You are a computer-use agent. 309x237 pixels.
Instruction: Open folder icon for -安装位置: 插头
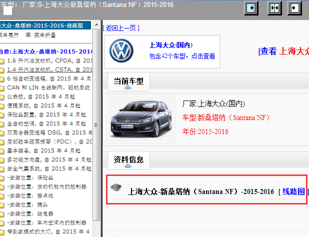(1, 205)
